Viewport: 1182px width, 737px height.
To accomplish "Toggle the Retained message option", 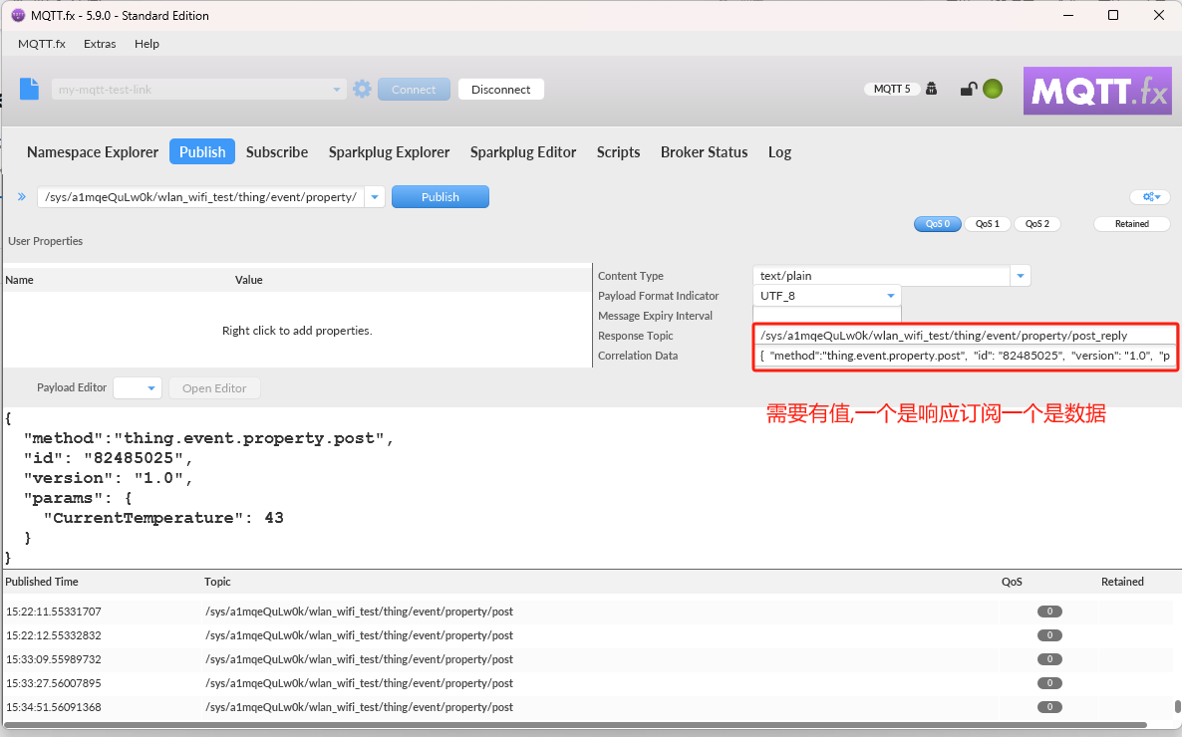I will (1131, 224).
